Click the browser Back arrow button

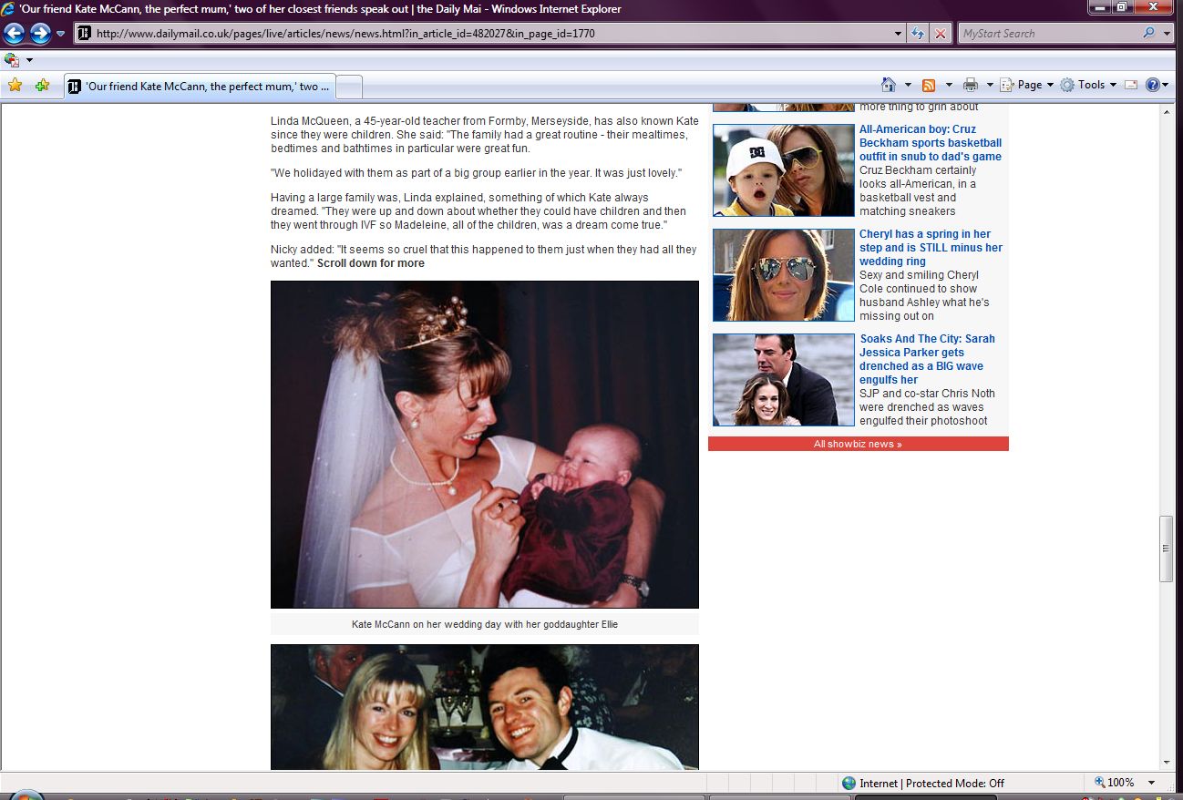[x=14, y=34]
